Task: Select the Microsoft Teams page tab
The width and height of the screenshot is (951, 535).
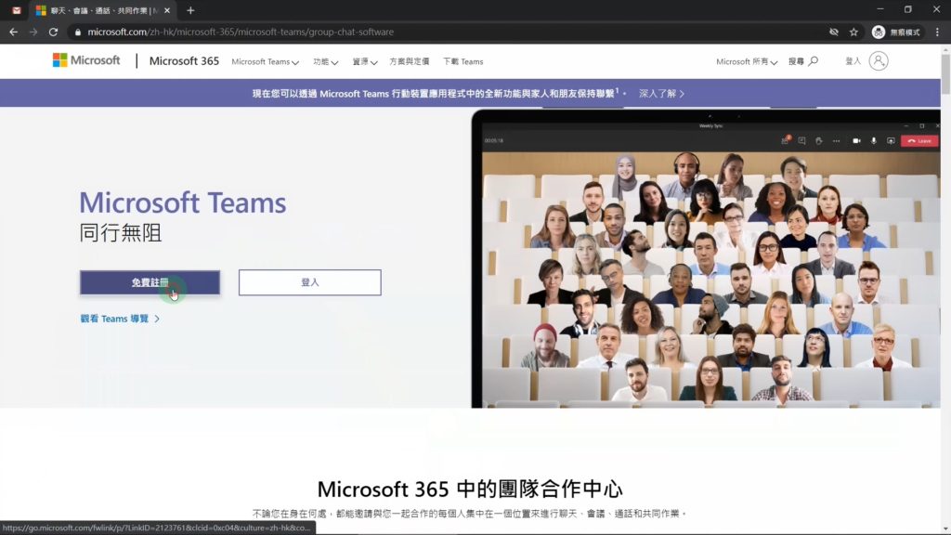Action: pyautogui.click(x=103, y=10)
